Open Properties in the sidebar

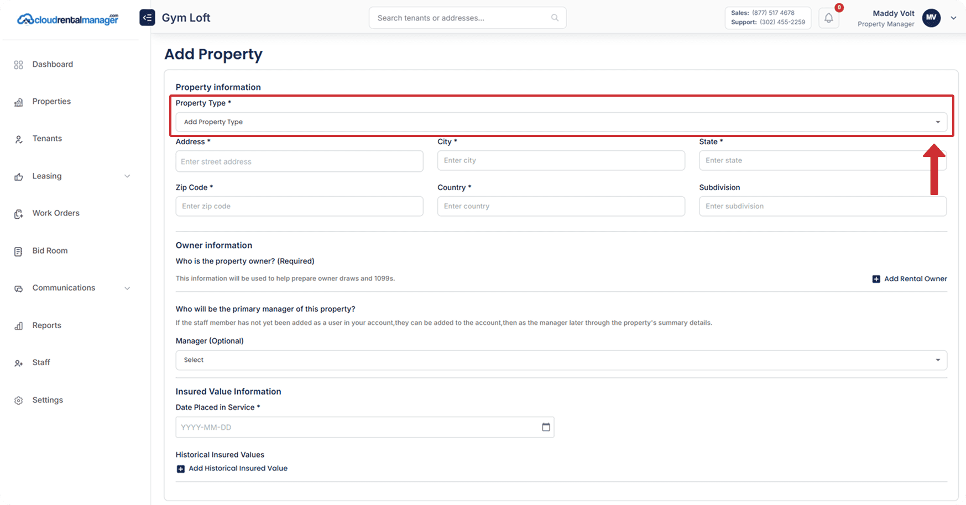(51, 101)
